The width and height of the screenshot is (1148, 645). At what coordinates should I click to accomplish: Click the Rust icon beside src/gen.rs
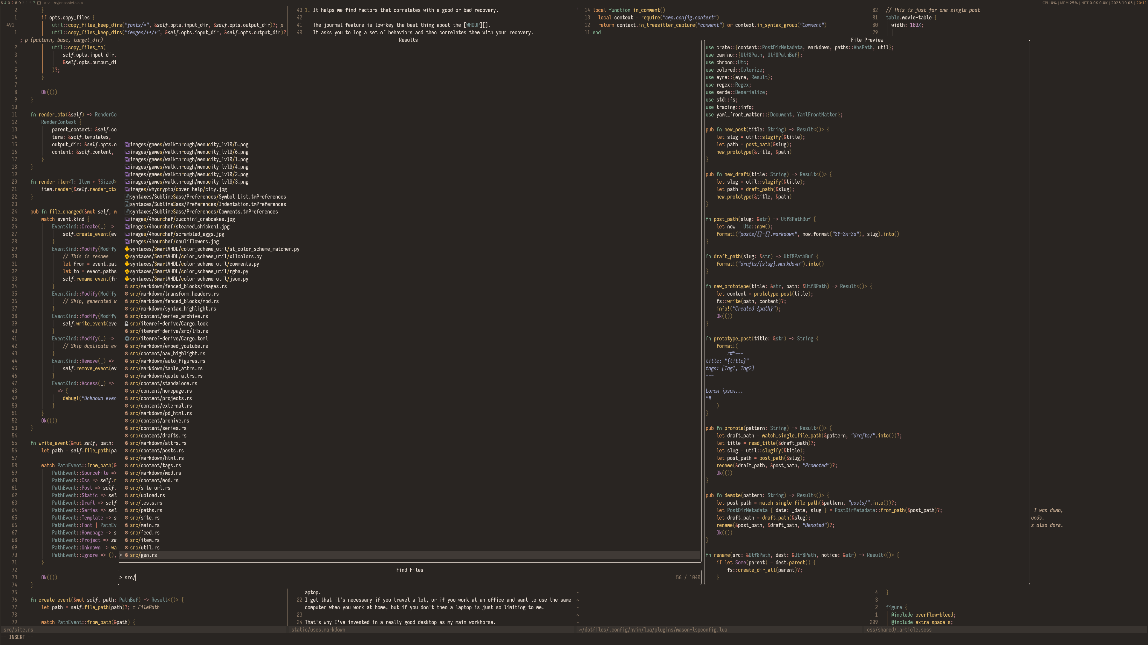[126, 555]
